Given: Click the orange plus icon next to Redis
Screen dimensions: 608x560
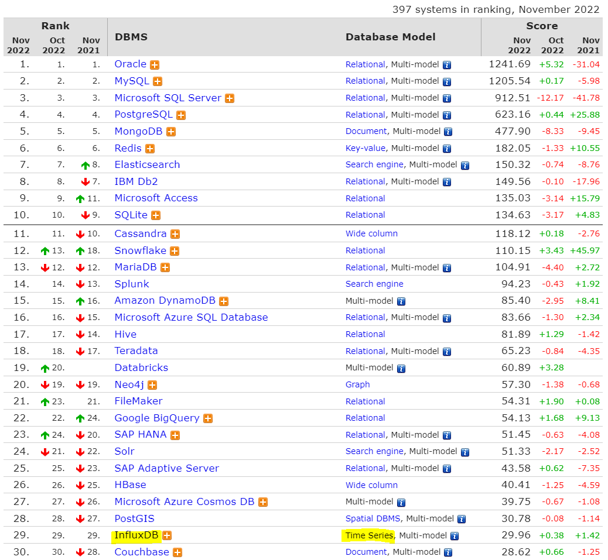Looking at the screenshot, I should coord(150,149).
